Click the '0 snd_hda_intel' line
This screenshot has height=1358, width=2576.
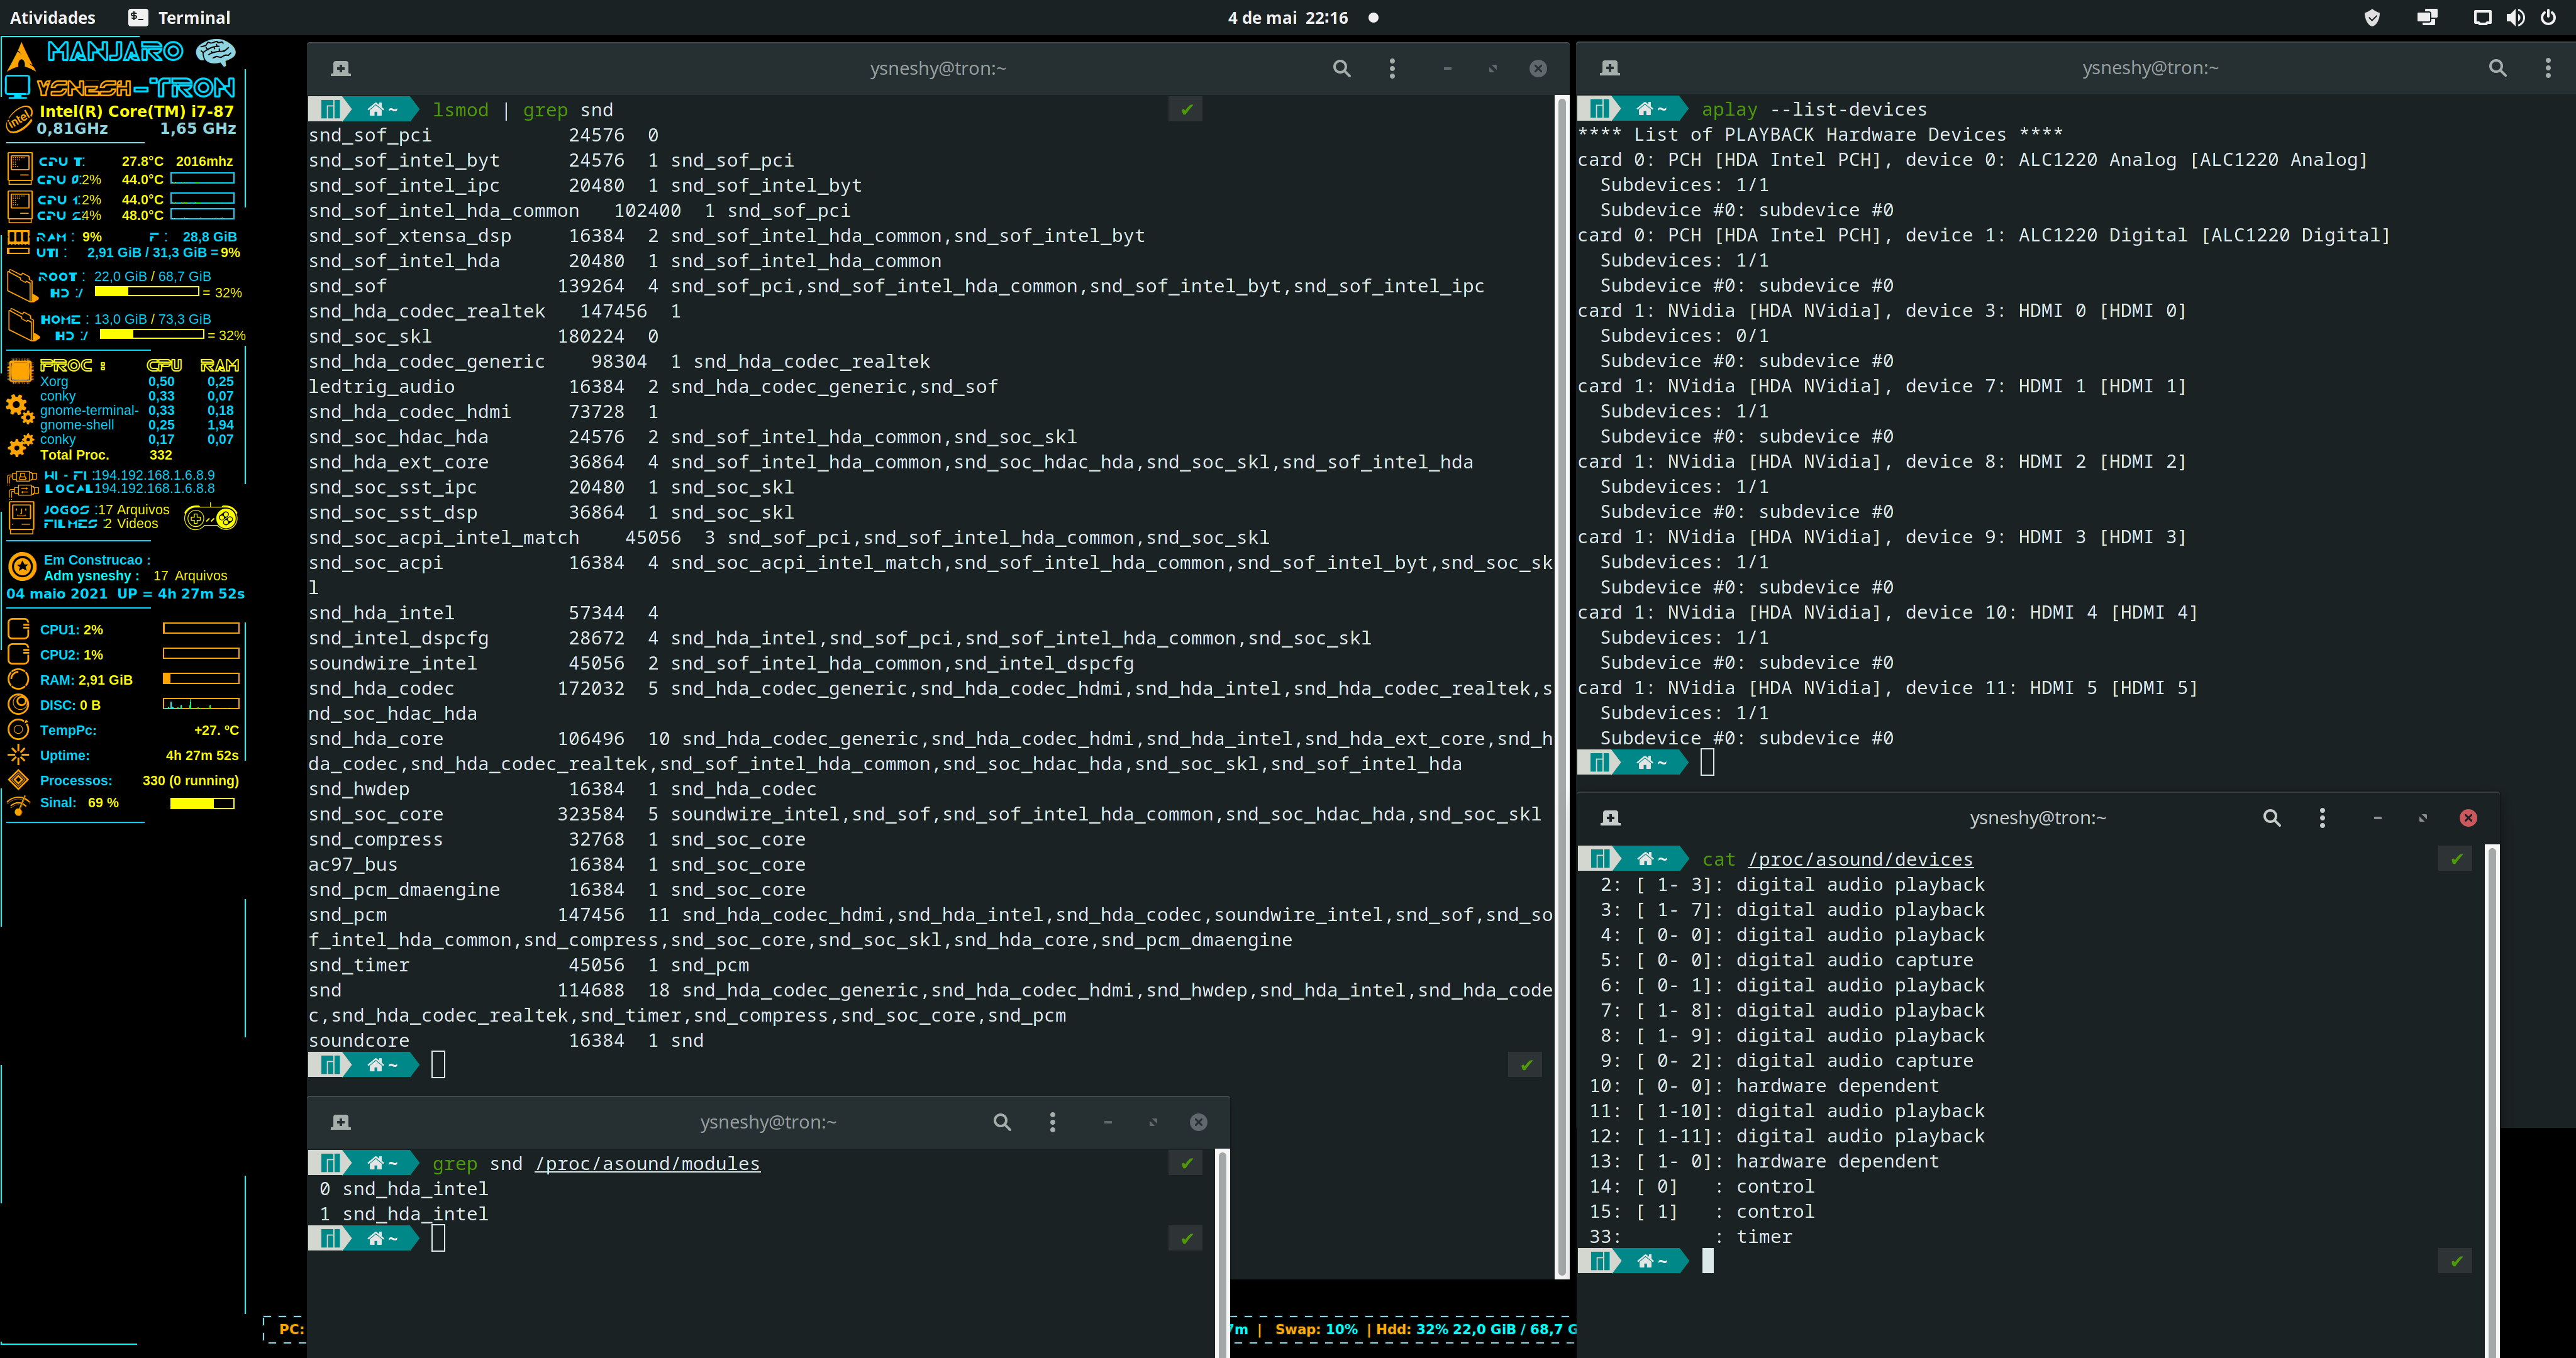pyautogui.click(x=403, y=1188)
